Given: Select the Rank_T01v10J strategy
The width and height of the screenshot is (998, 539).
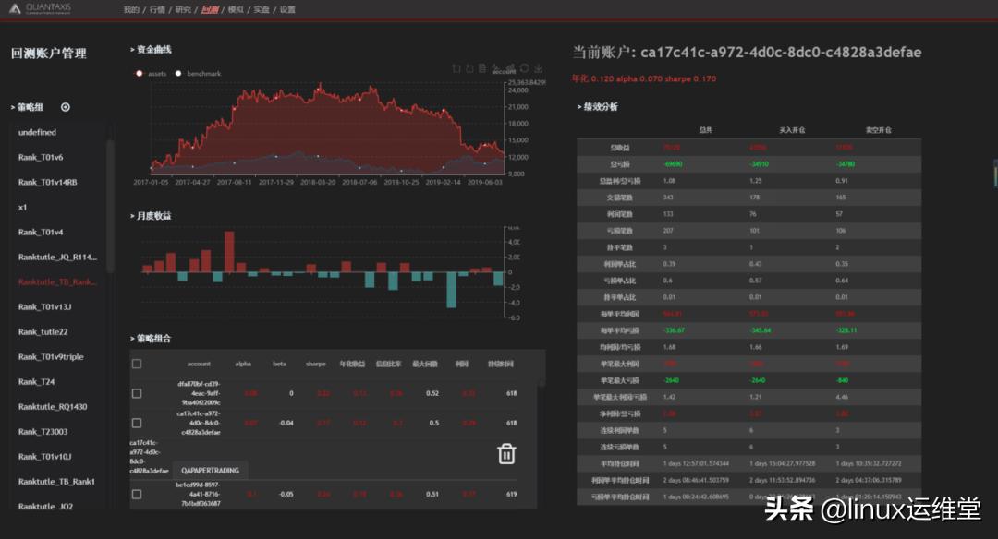Looking at the screenshot, I should [x=44, y=456].
